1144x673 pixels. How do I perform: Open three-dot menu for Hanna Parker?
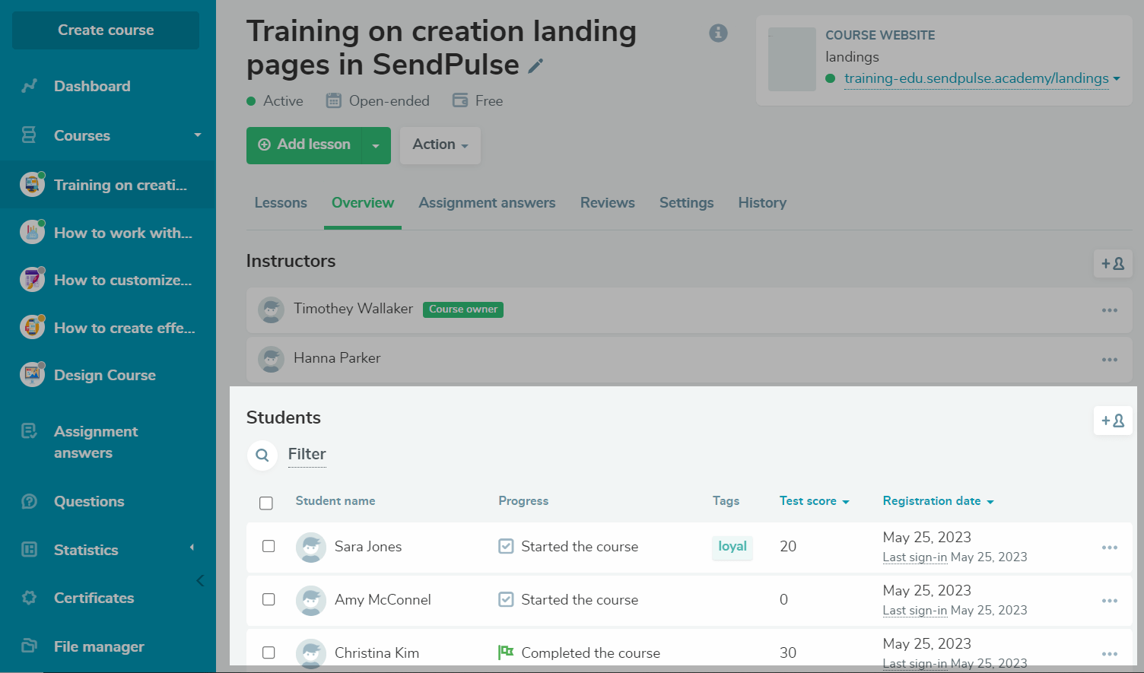click(x=1109, y=359)
